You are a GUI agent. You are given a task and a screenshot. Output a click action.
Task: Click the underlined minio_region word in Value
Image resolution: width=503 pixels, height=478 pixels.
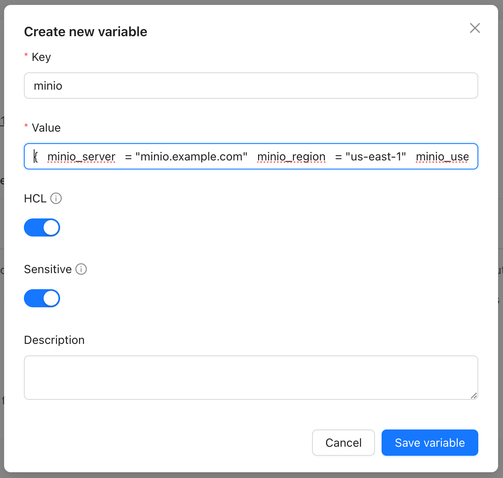point(291,156)
